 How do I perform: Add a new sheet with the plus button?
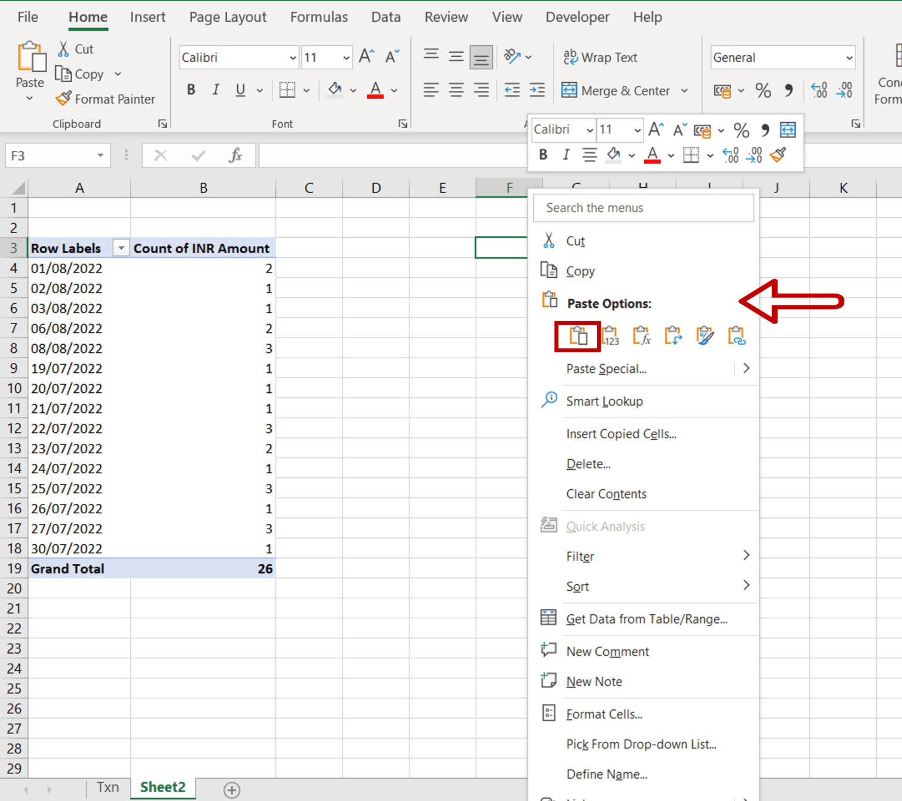point(232,790)
